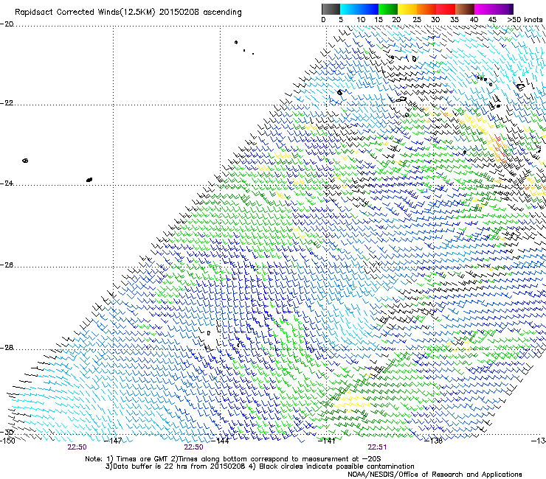Click the '25' legend scale label
The width and height of the screenshot is (546, 479).
point(417,20)
